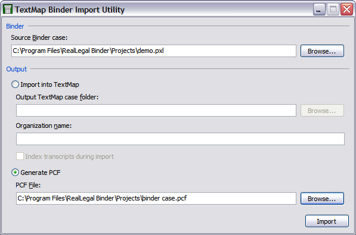Screen dimensions: 356x235
Task: Click the 'PCF File:' label
Action: 28,185
